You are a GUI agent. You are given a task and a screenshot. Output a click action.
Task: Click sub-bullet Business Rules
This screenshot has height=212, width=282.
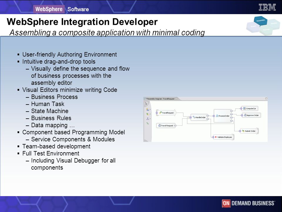click(x=51, y=118)
